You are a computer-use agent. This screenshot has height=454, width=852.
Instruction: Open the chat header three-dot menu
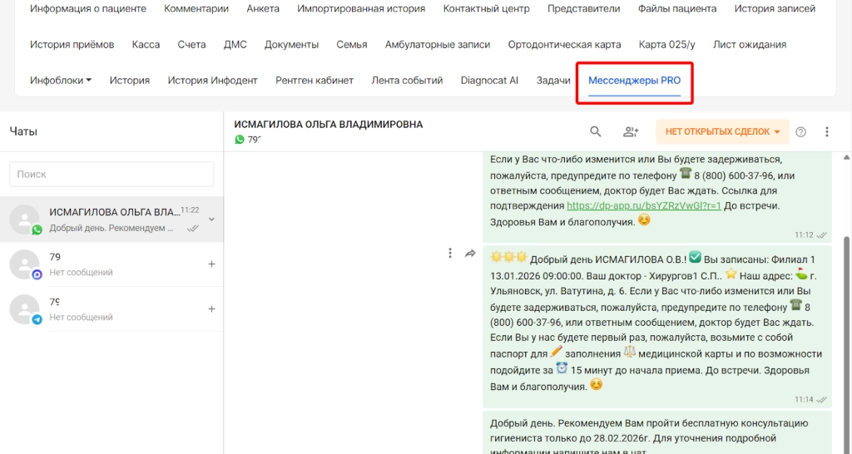(x=827, y=131)
